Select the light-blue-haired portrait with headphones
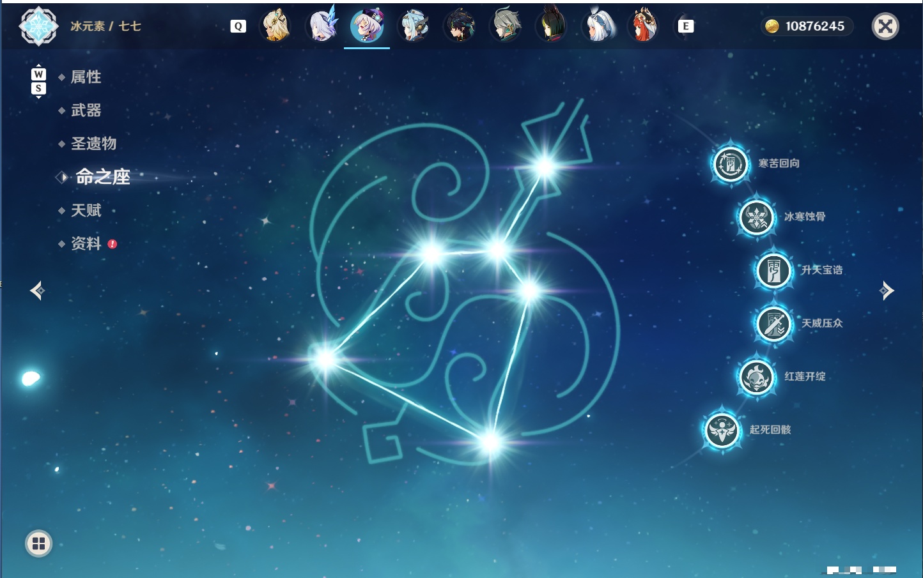This screenshot has width=923, height=578. click(414, 26)
